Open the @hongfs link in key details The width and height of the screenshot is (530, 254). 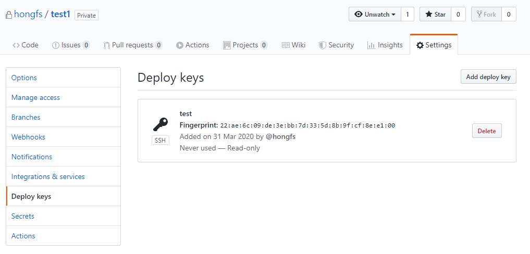point(281,136)
